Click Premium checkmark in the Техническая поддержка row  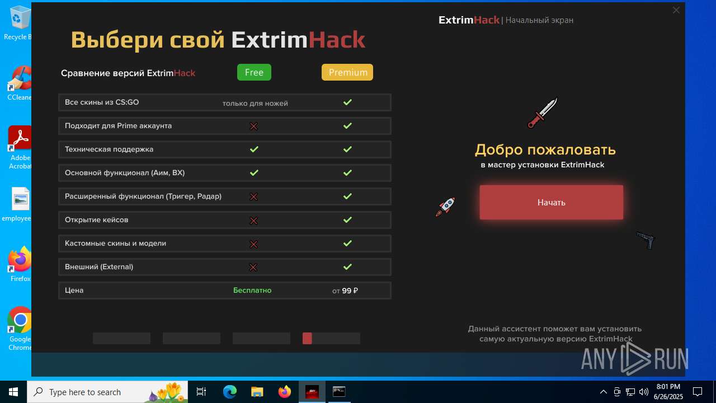[347, 149]
